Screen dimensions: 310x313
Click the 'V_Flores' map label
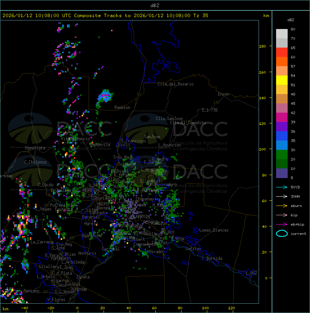[x=56, y=300]
